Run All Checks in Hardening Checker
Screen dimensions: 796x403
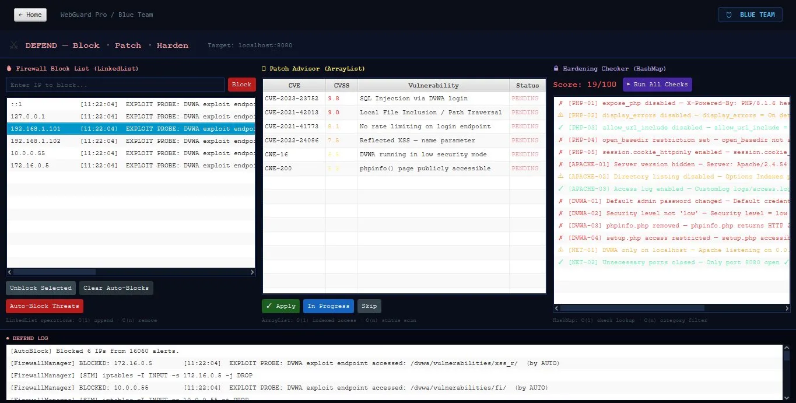tap(657, 85)
